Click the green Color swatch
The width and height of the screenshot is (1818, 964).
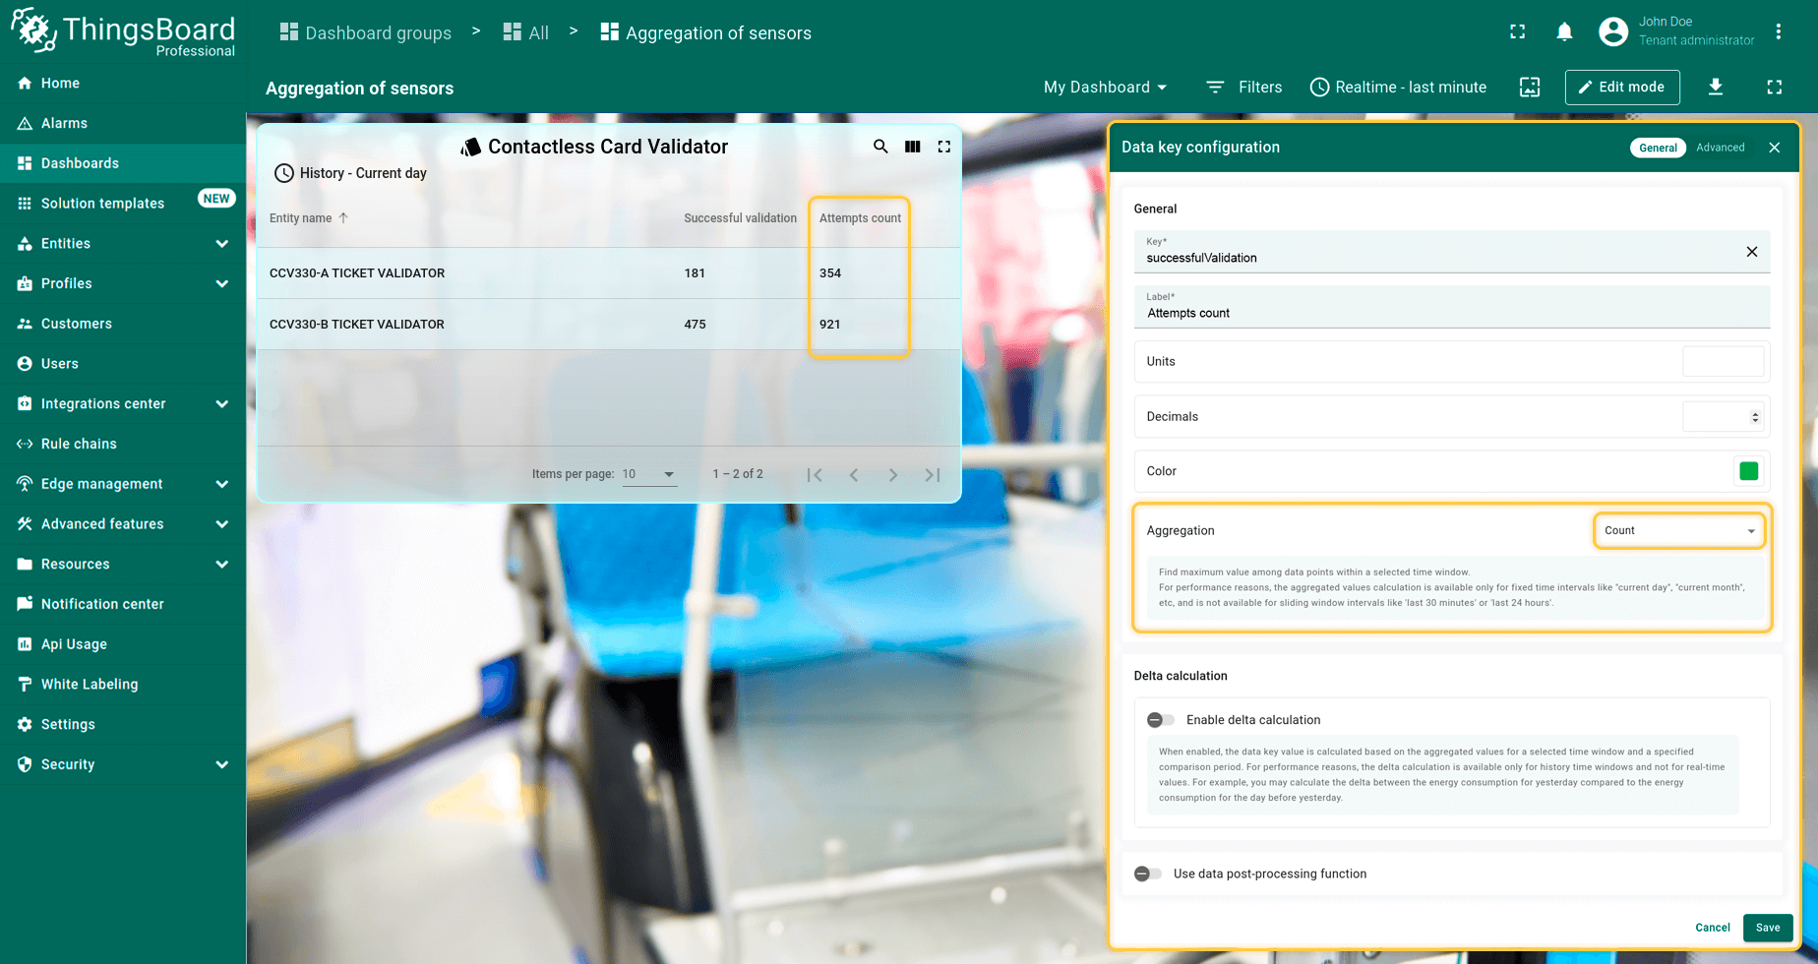[x=1748, y=471]
